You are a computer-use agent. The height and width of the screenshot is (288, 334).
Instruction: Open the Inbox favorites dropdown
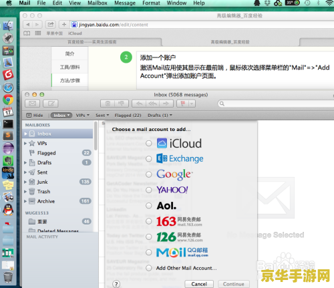(61, 116)
